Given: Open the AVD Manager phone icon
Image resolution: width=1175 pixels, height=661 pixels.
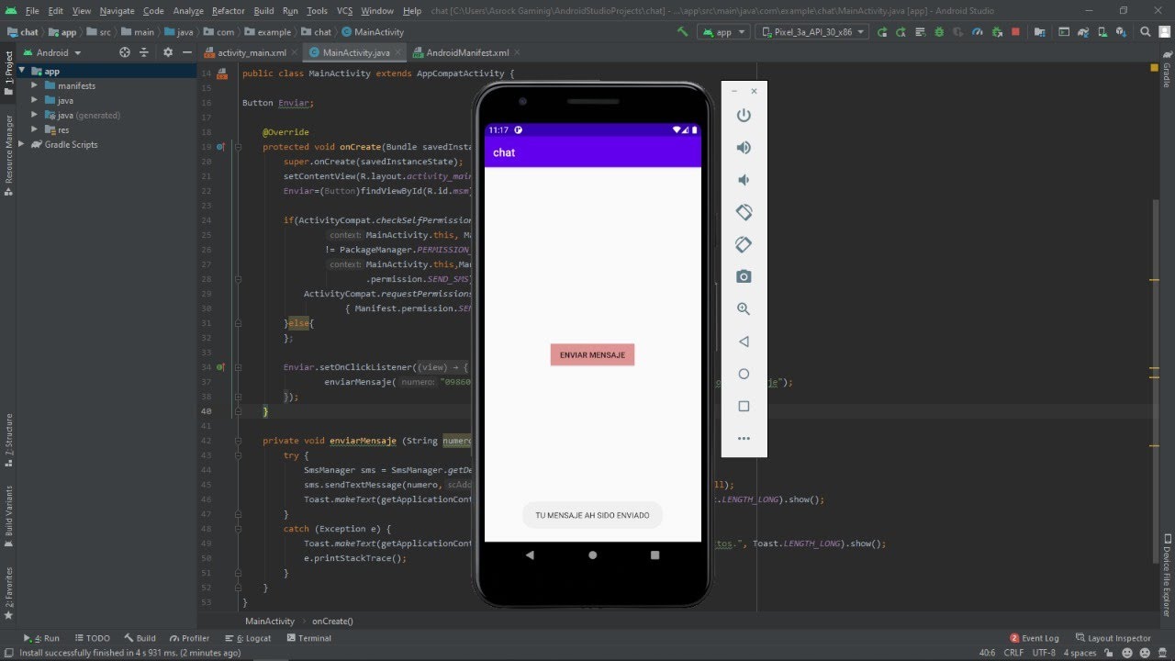Looking at the screenshot, I should pyautogui.click(x=1103, y=31).
